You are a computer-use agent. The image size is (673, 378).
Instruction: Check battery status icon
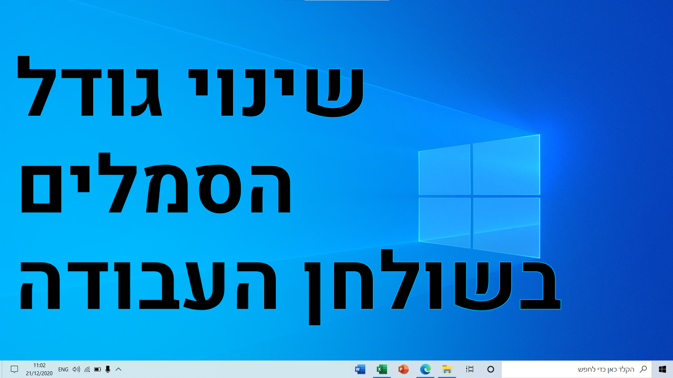(98, 369)
